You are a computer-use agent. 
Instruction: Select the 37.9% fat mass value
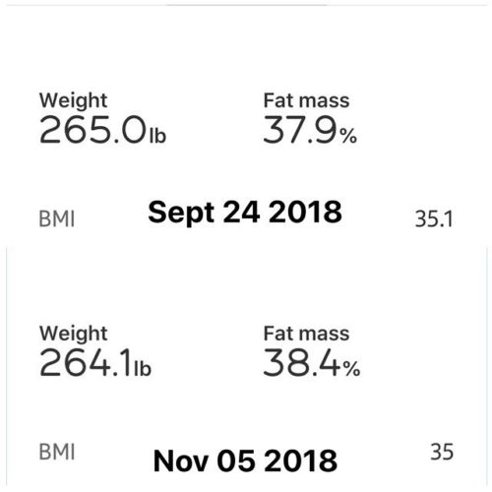coord(310,130)
